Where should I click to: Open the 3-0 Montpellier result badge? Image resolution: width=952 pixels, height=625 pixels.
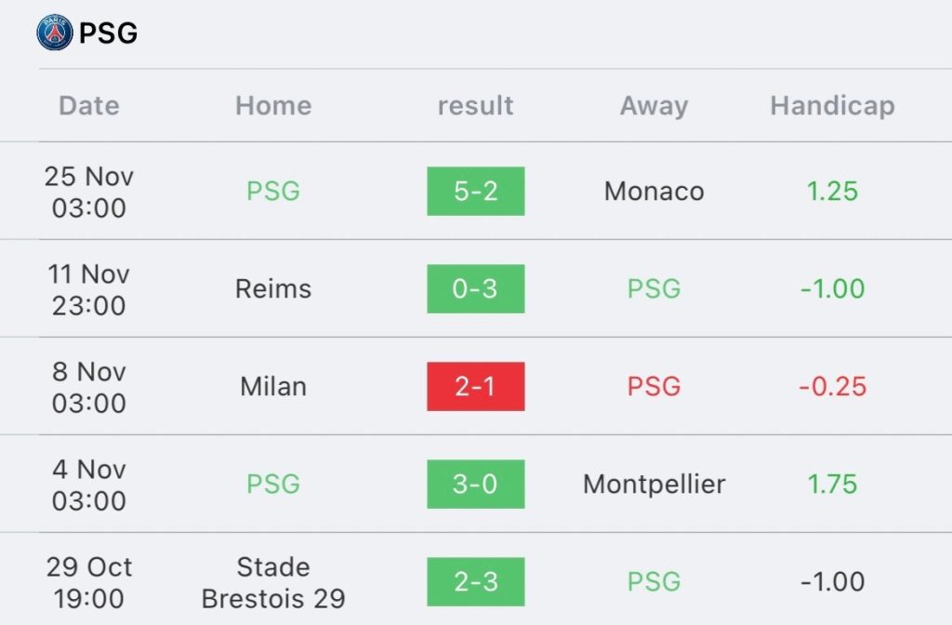tap(475, 484)
